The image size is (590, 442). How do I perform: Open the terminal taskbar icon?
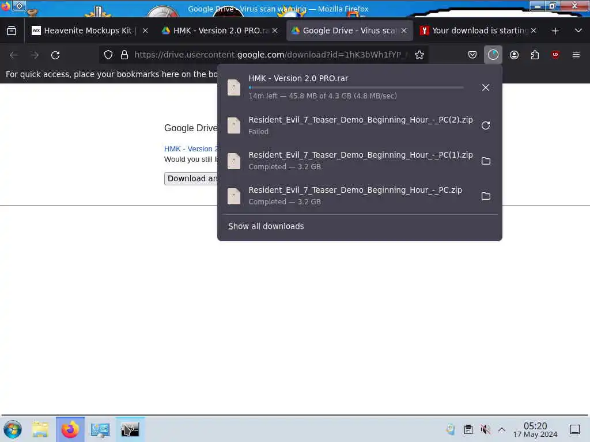(130, 429)
